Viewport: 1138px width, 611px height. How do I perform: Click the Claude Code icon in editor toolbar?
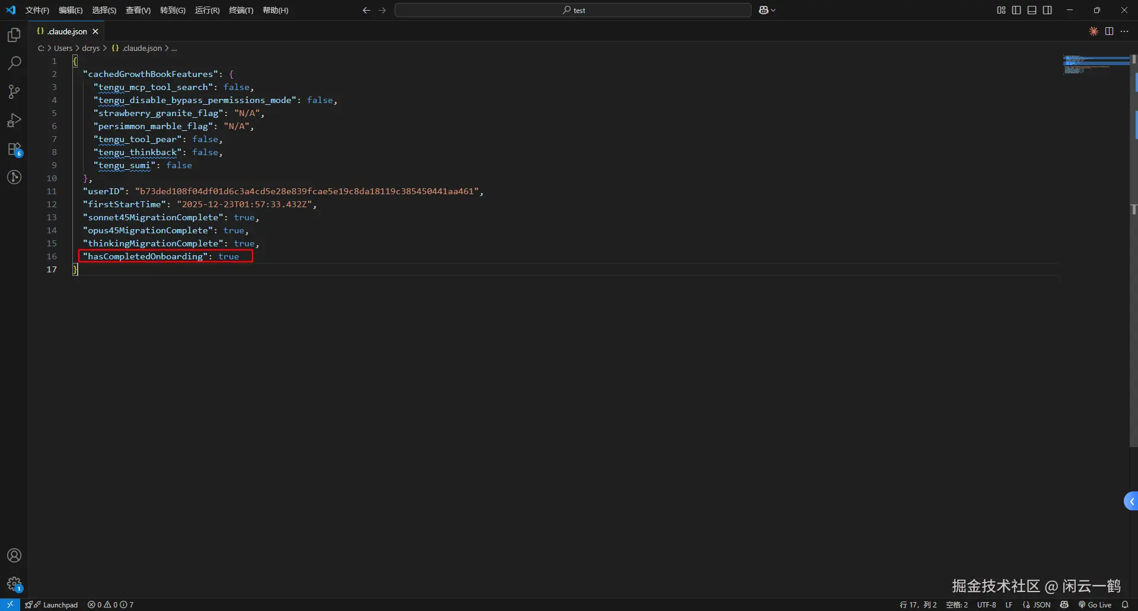[x=1094, y=31]
